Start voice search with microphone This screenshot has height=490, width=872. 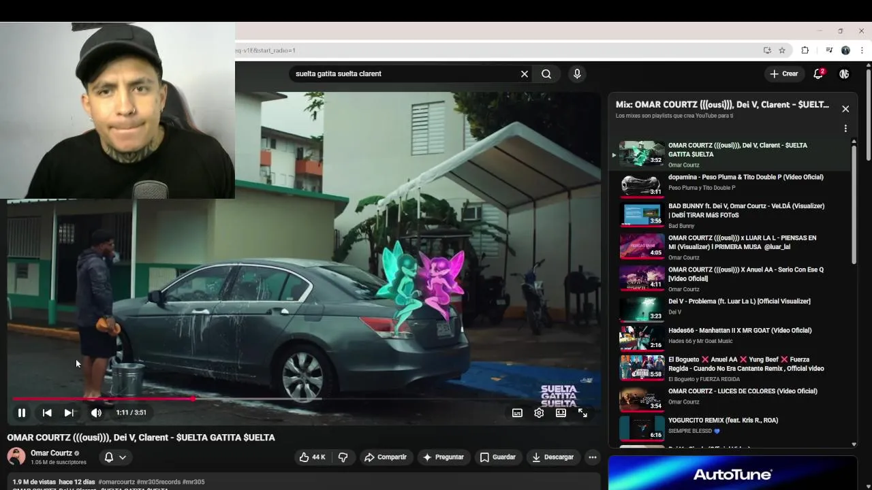[x=577, y=73]
